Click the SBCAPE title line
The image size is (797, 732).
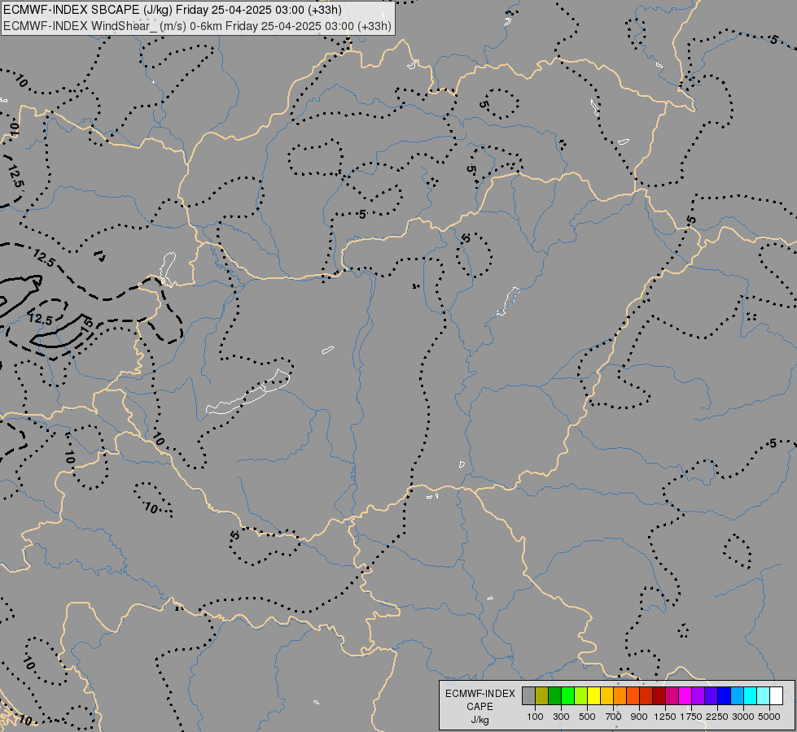pyautogui.click(x=173, y=10)
